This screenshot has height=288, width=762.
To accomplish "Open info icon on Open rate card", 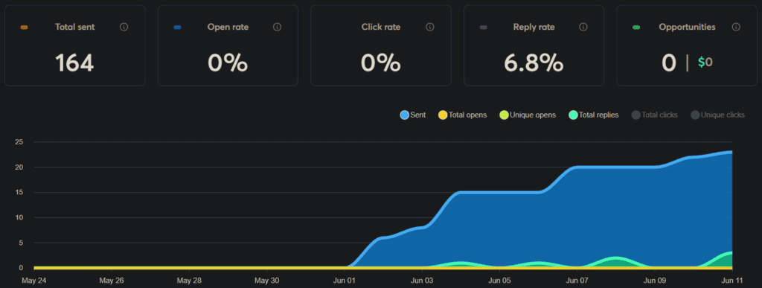I will (277, 28).
